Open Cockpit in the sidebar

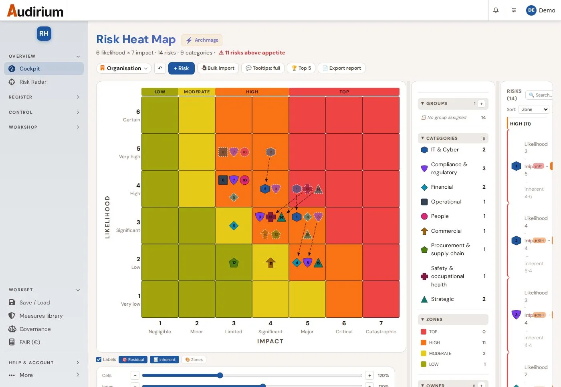tap(44, 69)
